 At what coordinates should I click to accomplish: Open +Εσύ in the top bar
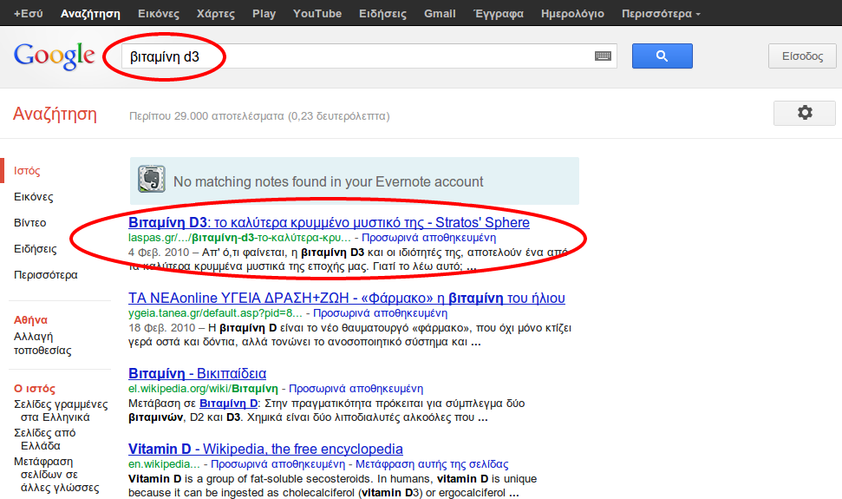(28, 13)
